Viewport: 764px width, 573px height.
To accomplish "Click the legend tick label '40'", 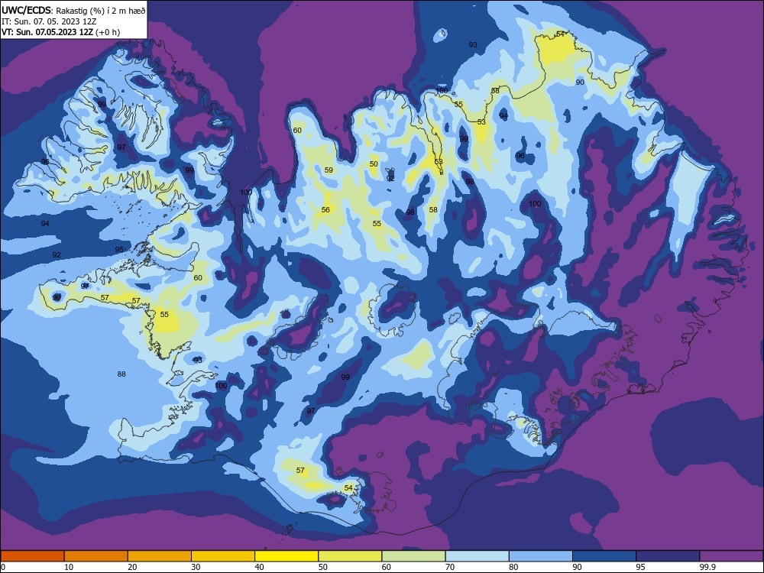I will [x=260, y=567].
